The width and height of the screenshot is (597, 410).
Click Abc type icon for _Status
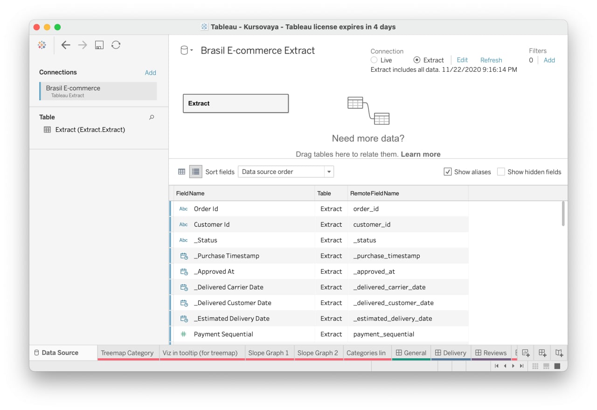tap(183, 240)
